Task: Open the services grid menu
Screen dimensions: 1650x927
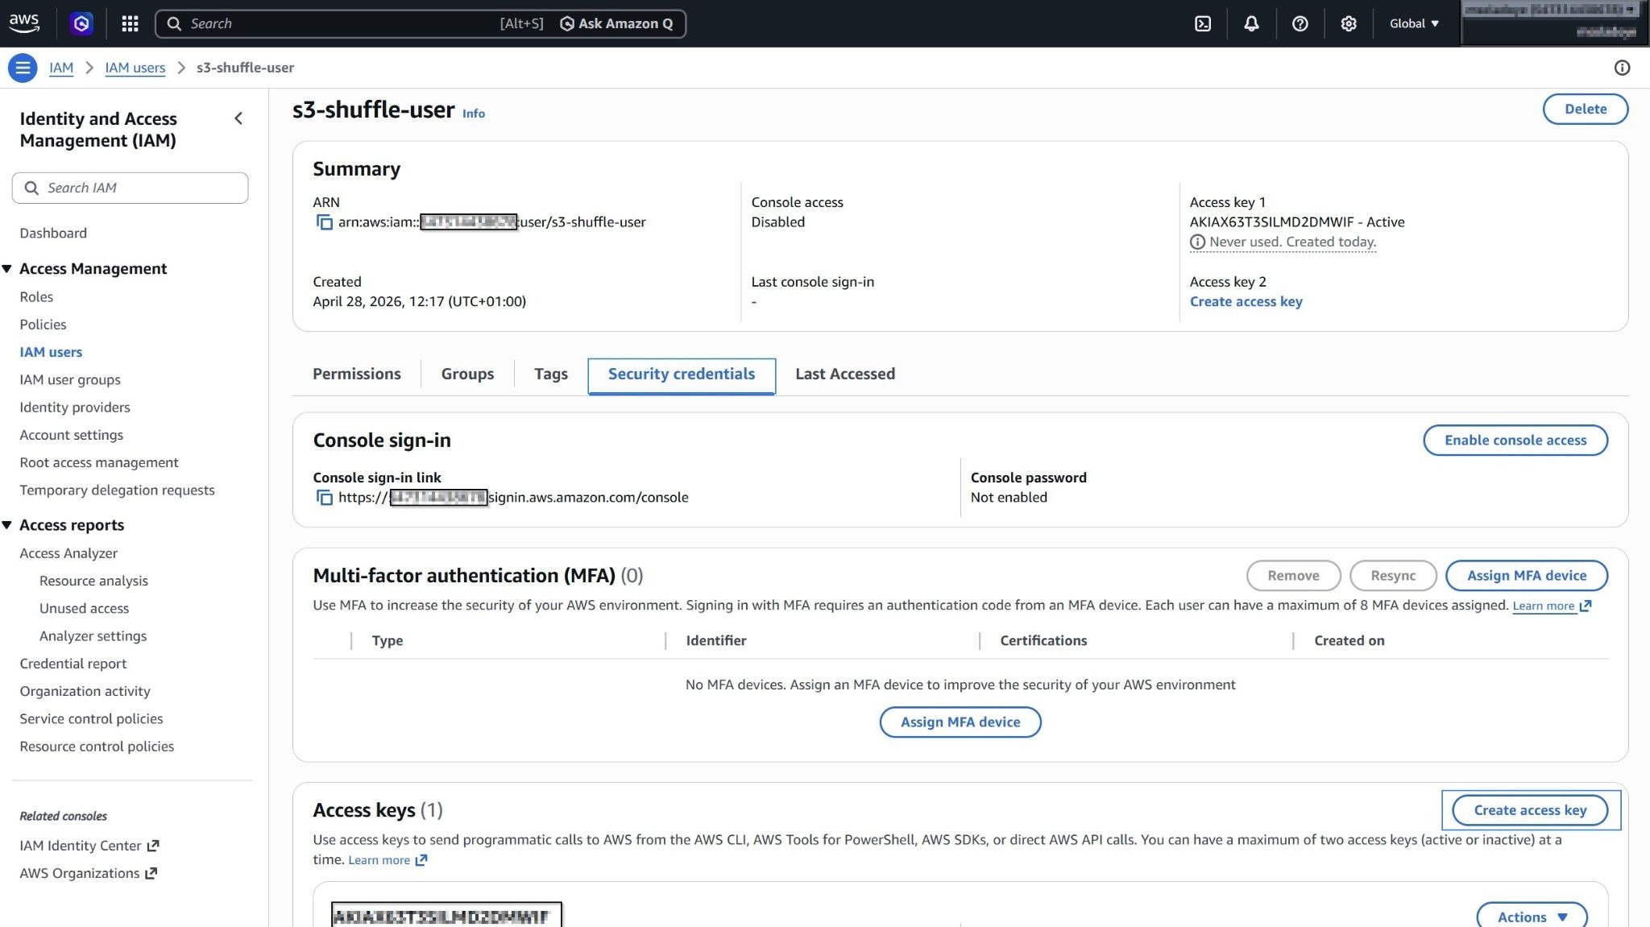Action: 130,23
